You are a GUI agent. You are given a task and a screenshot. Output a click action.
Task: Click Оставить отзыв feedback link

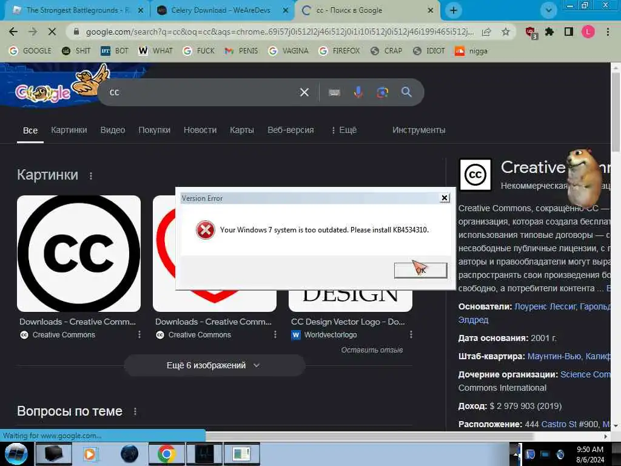coord(372,350)
